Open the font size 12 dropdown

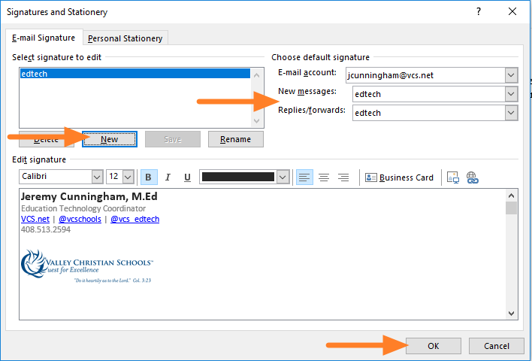(128, 177)
